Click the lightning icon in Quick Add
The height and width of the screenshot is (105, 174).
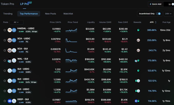click(x=150, y=4)
